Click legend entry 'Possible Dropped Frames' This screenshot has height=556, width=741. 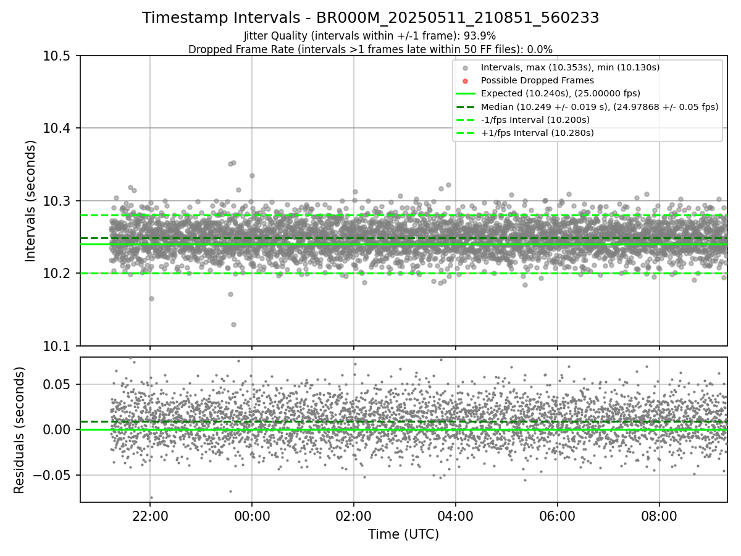[537, 80]
